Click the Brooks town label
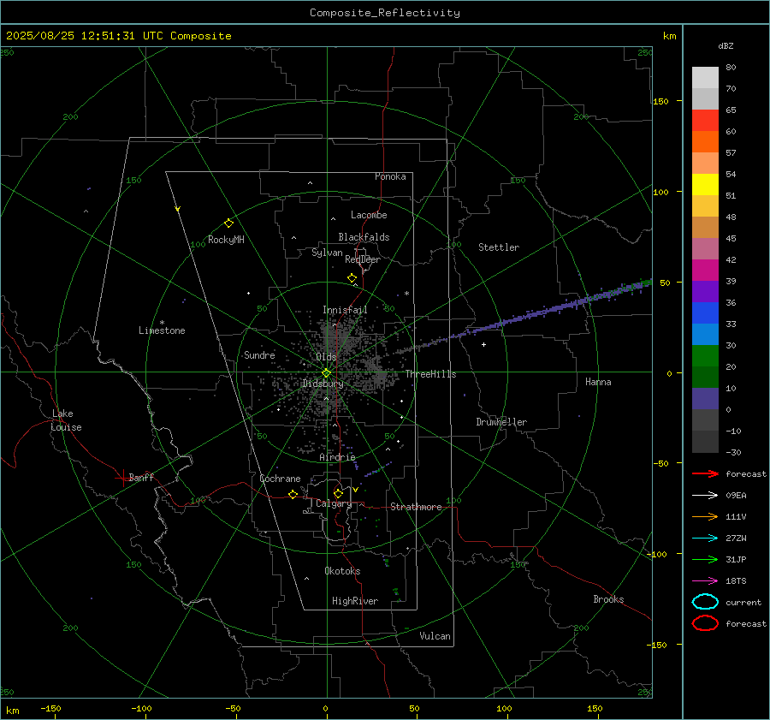 coord(608,599)
